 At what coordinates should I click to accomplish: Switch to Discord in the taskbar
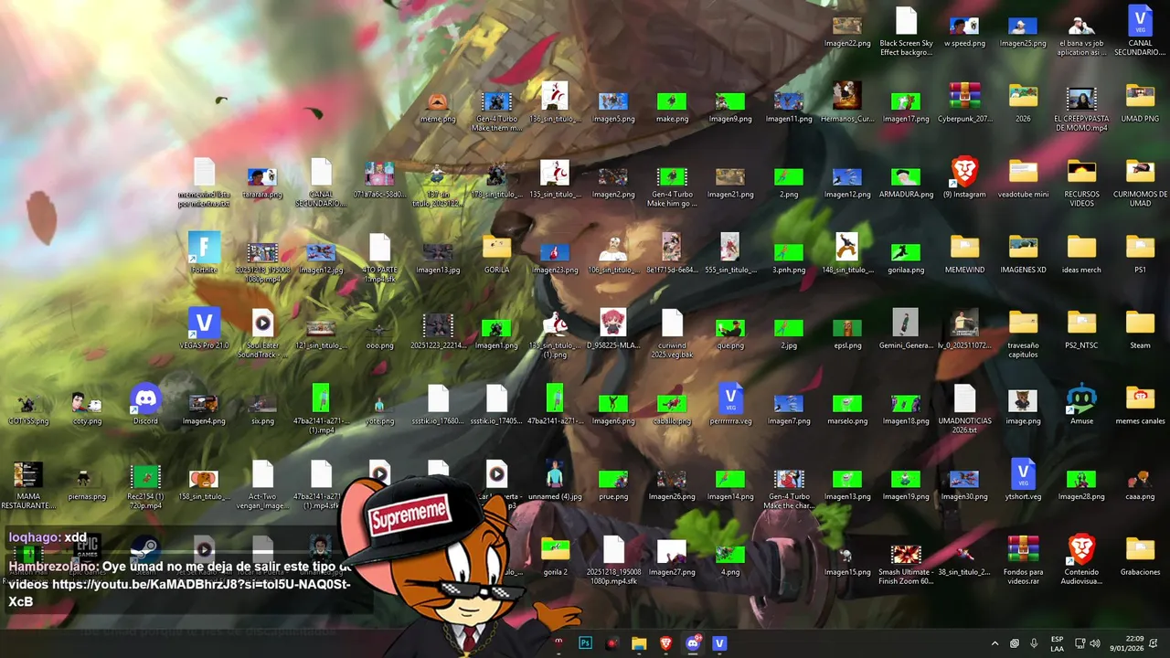pyautogui.click(x=693, y=643)
